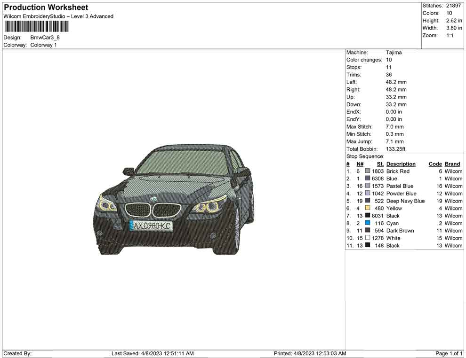Click the Deep Navy Blue swatch
The height and width of the screenshot is (358, 466).
tap(368, 201)
